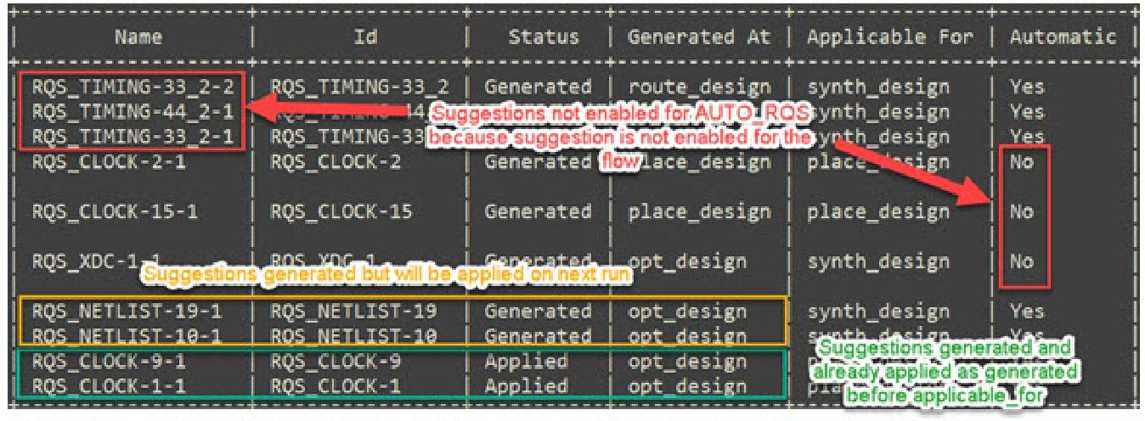Screen dimensions: 1145x421
Task: Click Automatic No in RQS_CLOCK-15-1 row
Action: pos(1022,210)
